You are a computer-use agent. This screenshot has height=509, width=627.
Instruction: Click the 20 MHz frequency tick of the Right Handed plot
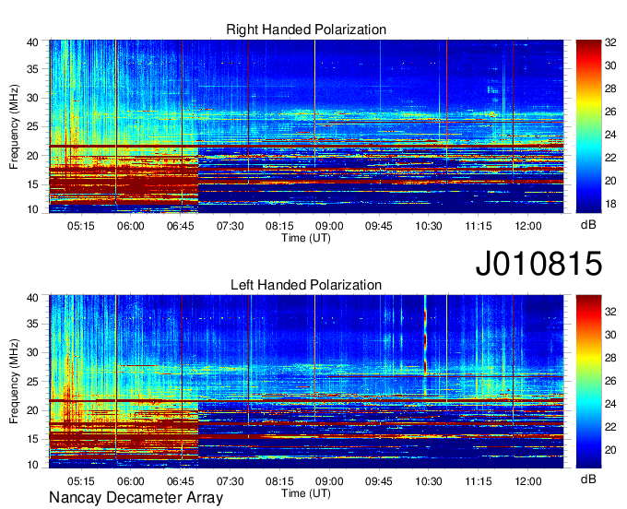(33, 156)
